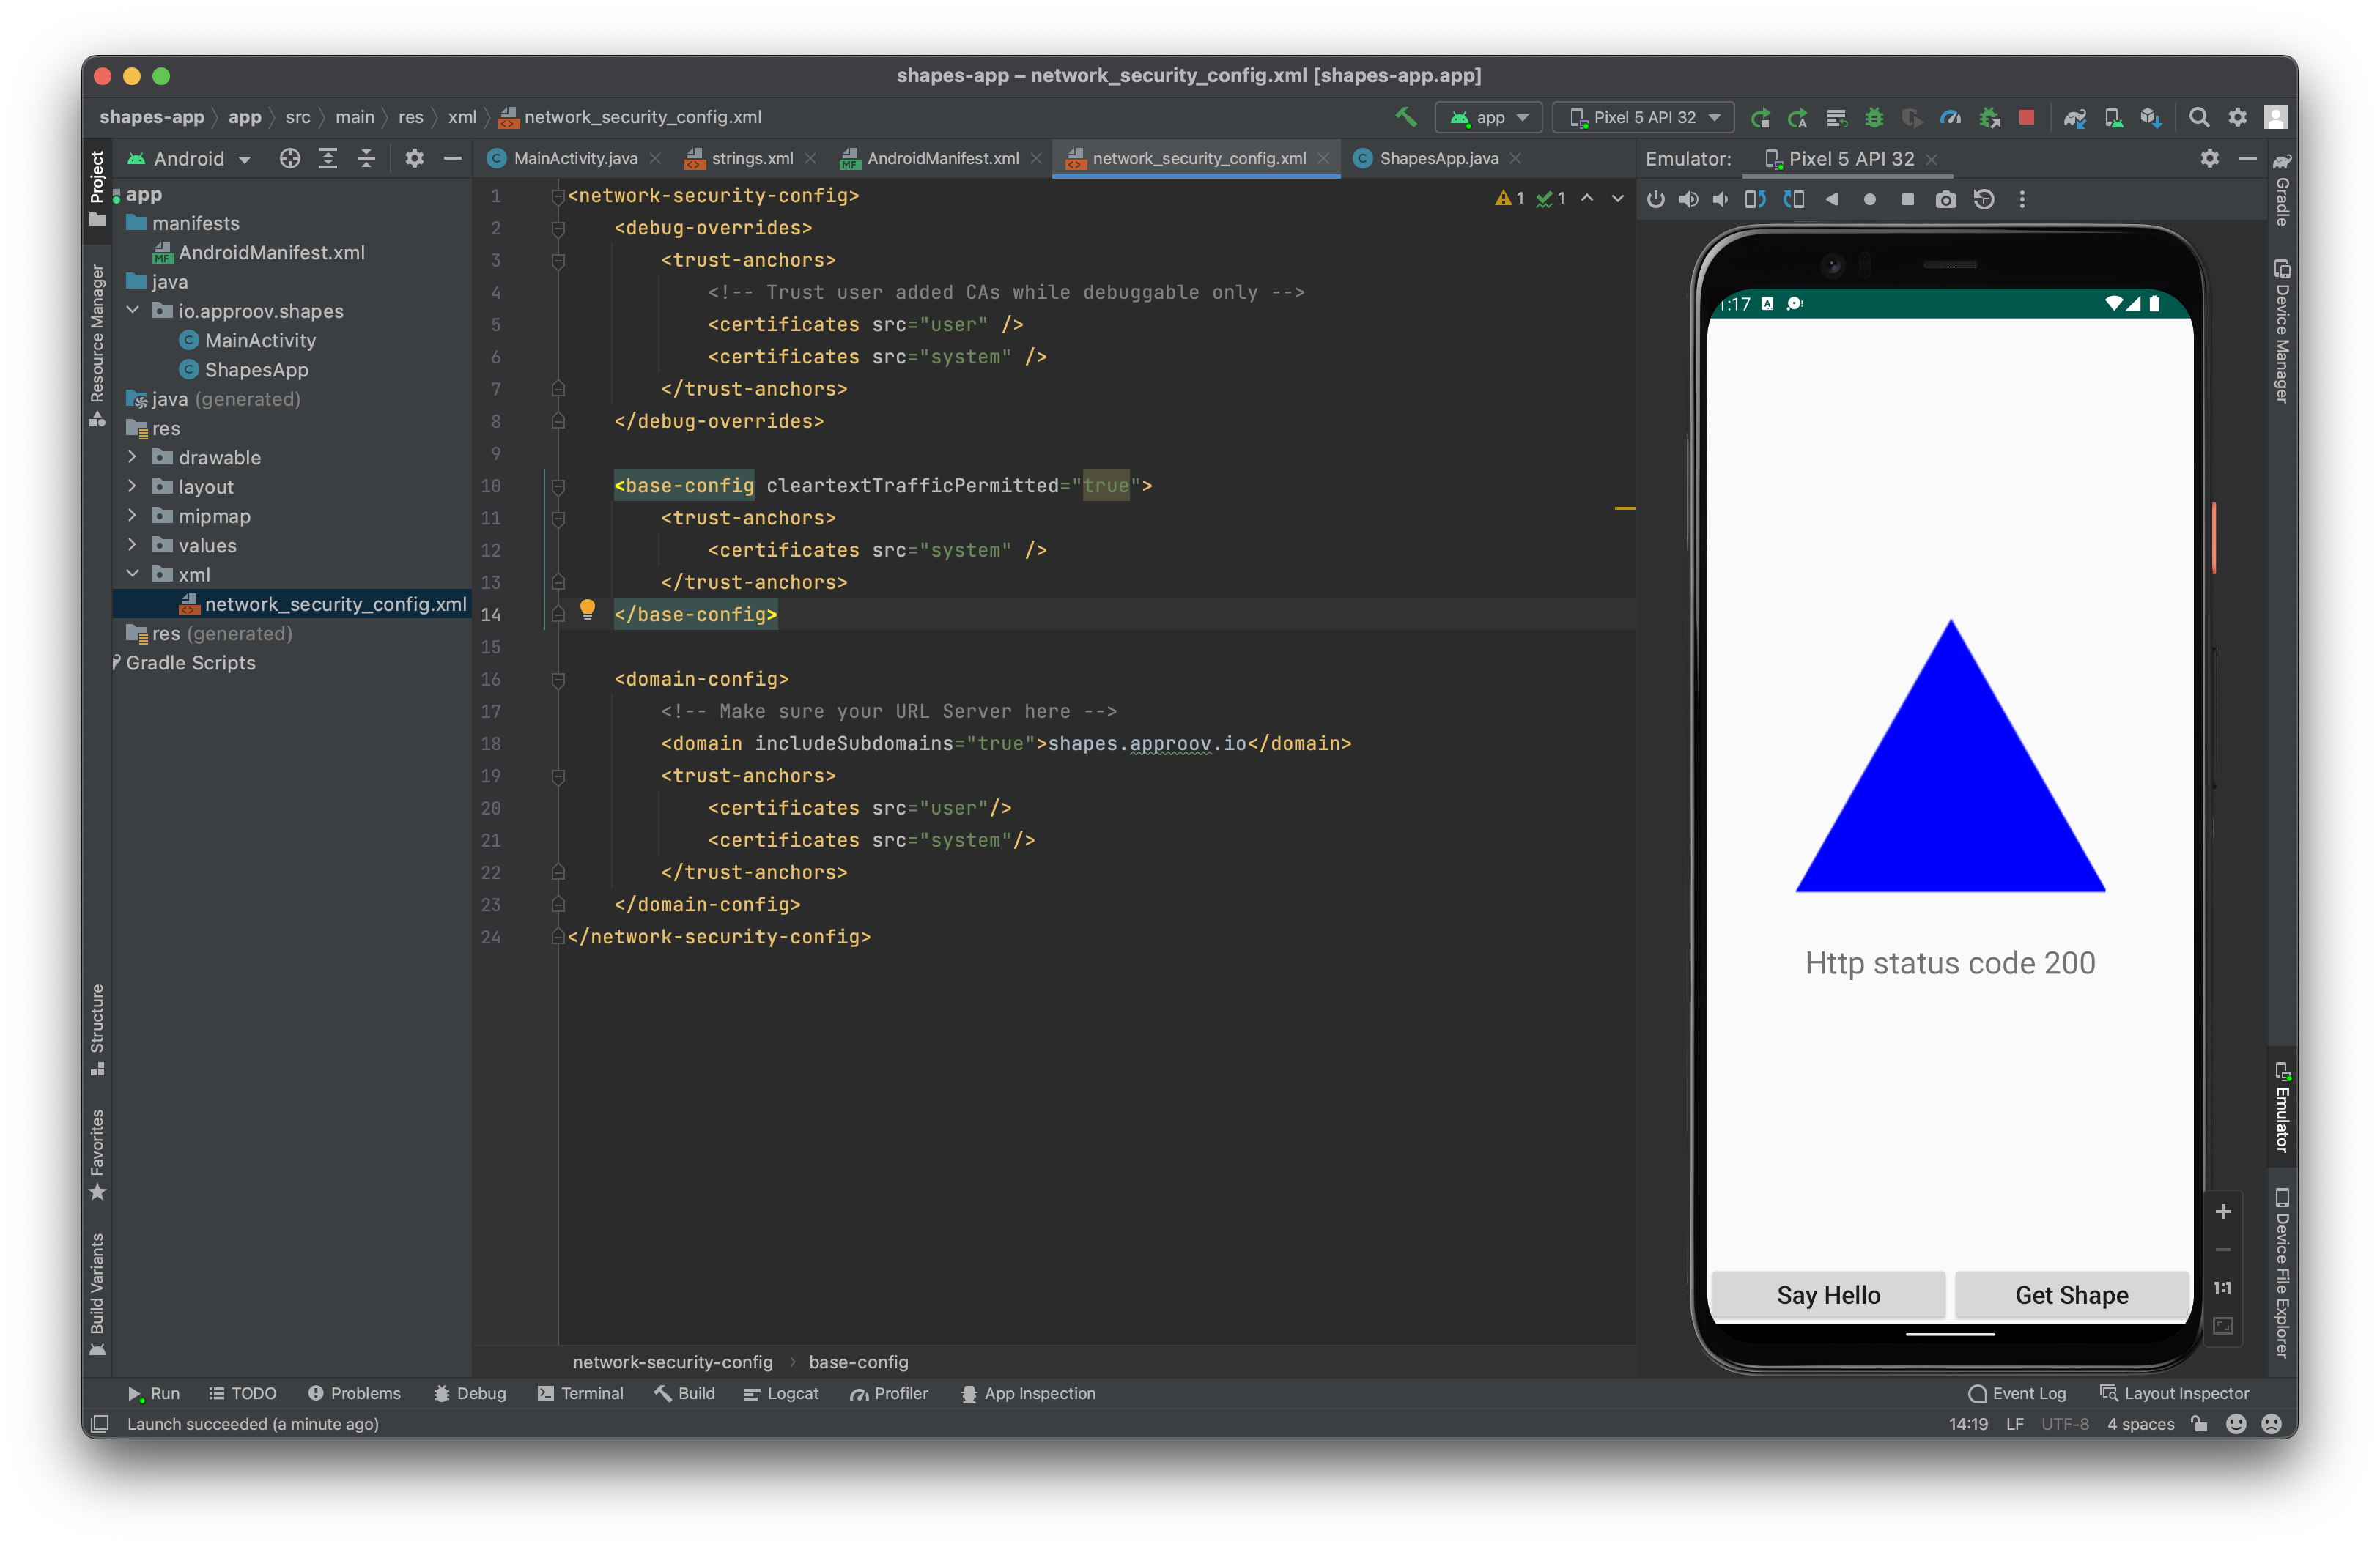Open SDK Manager icon in the toolbar
The height and width of the screenshot is (1547, 2380).
(2152, 117)
